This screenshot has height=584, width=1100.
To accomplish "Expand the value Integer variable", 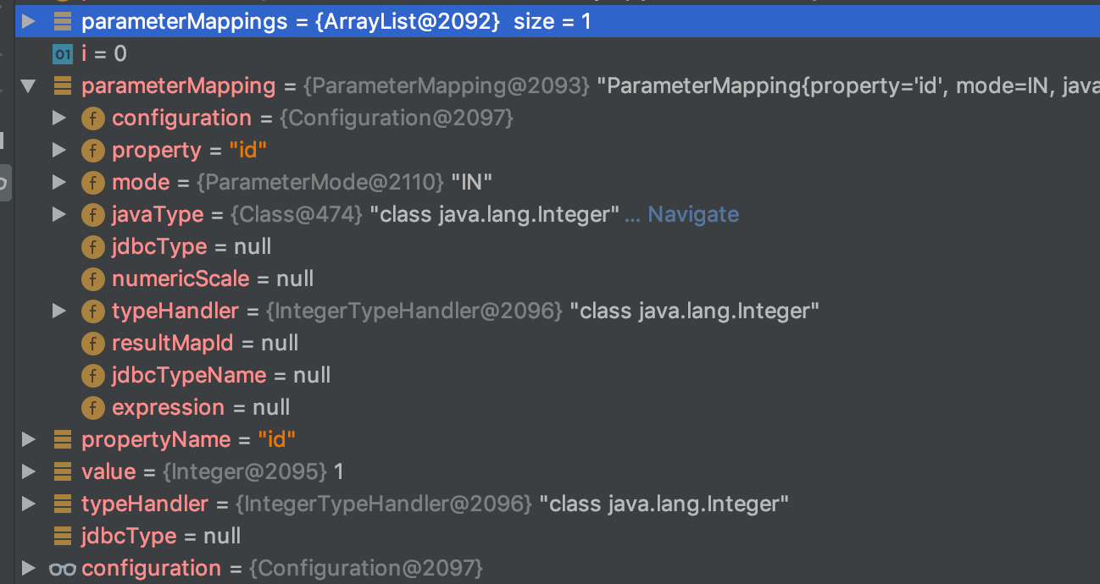I will 29,472.
